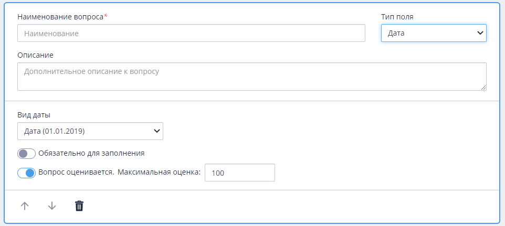Delete the question with the trash icon
The width and height of the screenshot is (505, 226).
click(79, 206)
